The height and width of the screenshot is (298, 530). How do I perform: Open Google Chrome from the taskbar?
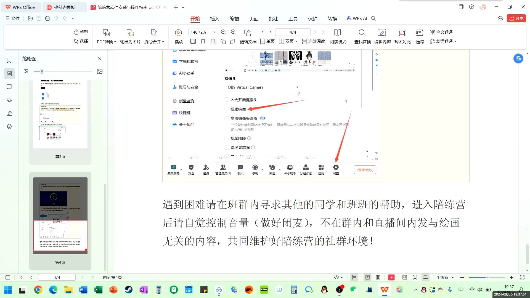coord(38,290)
